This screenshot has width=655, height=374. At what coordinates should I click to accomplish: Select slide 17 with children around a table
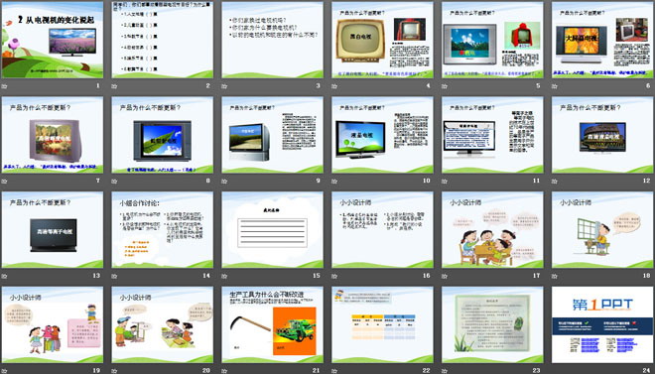(492, 229)
